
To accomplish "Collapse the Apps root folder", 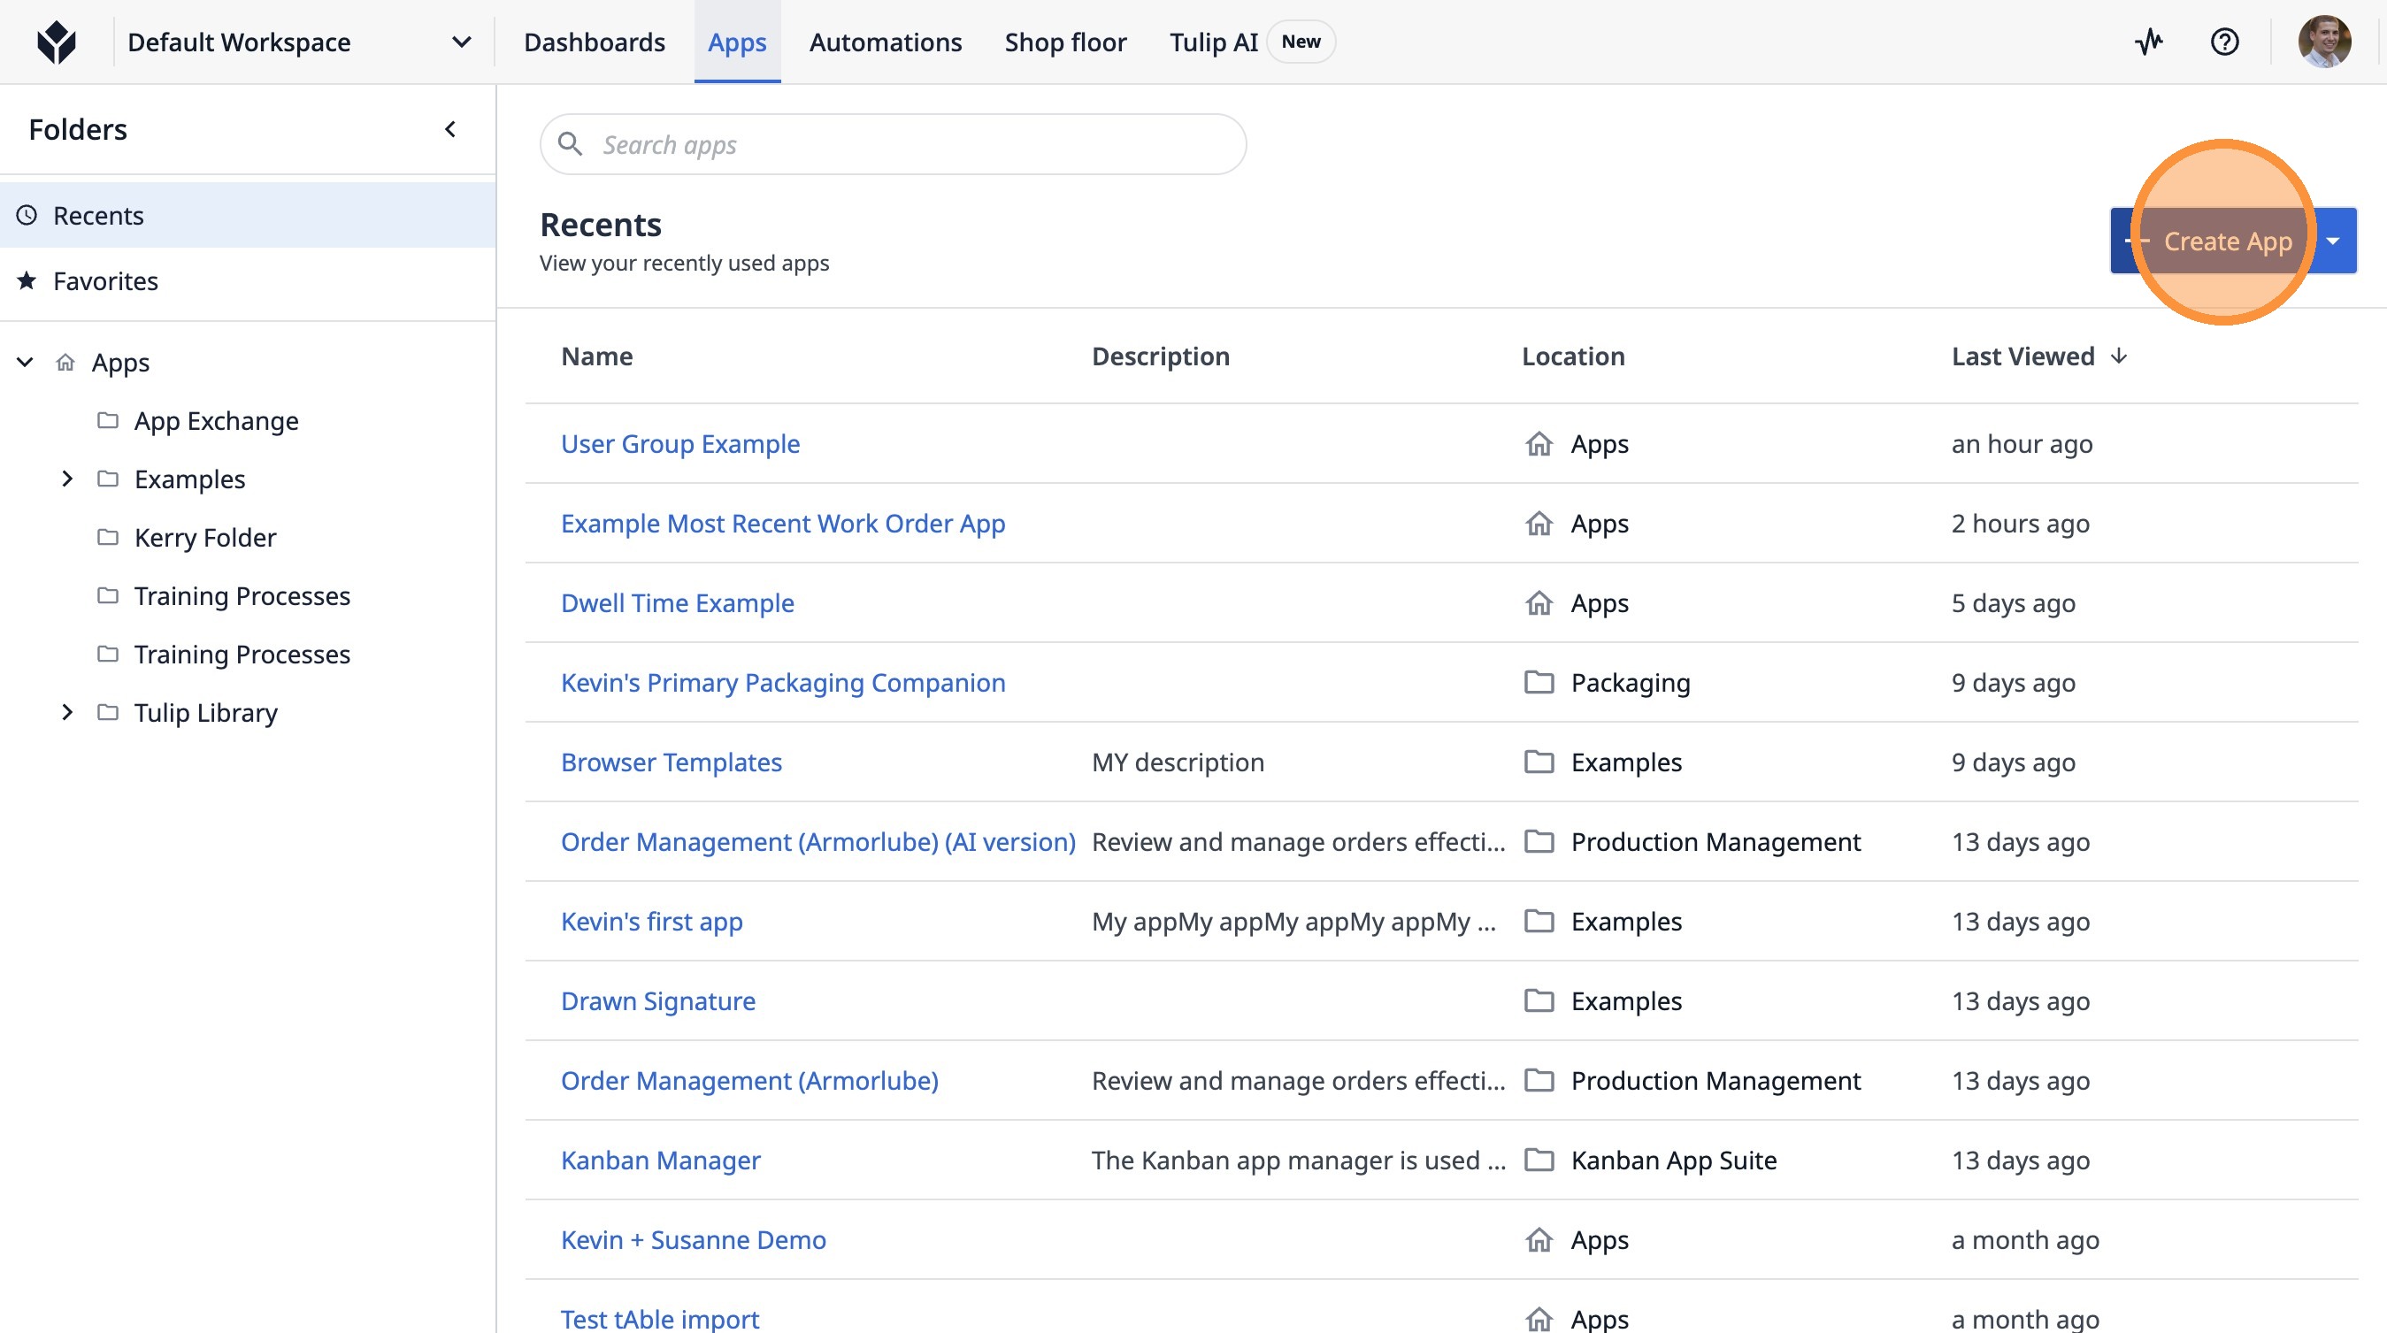I will coord(26,362).
